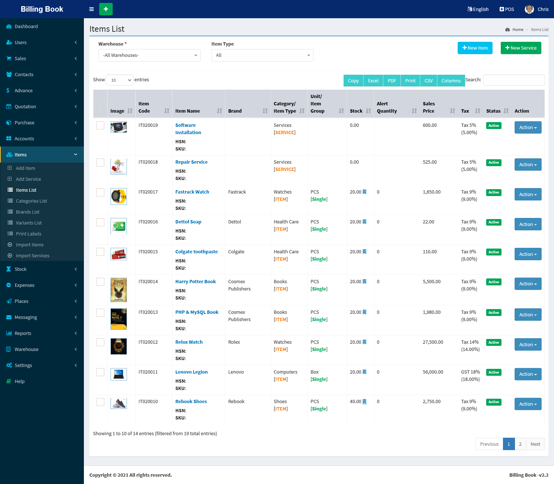
Task: Click the hamburger menu toggle icon
Action: coord(92,9)
